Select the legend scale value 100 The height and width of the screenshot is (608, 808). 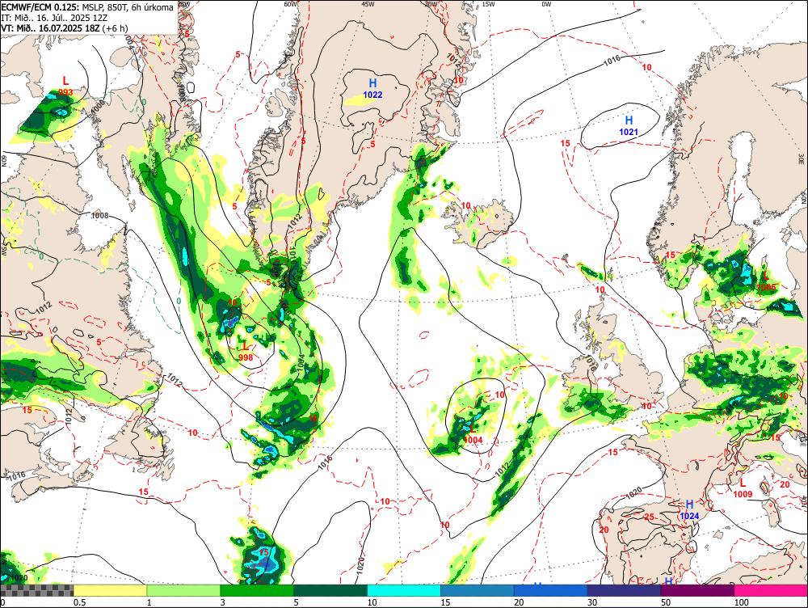coord(741,602)
